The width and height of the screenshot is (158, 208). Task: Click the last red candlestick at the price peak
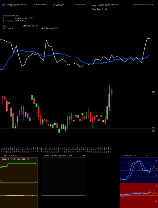pos(112,92)
